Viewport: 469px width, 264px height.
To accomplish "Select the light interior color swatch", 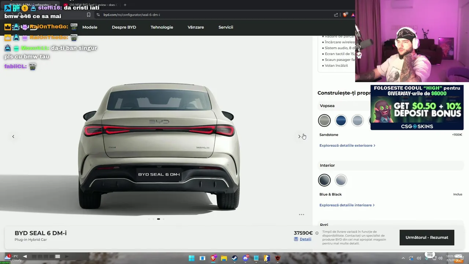I will (x=341, y=180).
